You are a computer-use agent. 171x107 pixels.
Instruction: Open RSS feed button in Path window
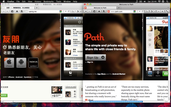pos(147,11)
